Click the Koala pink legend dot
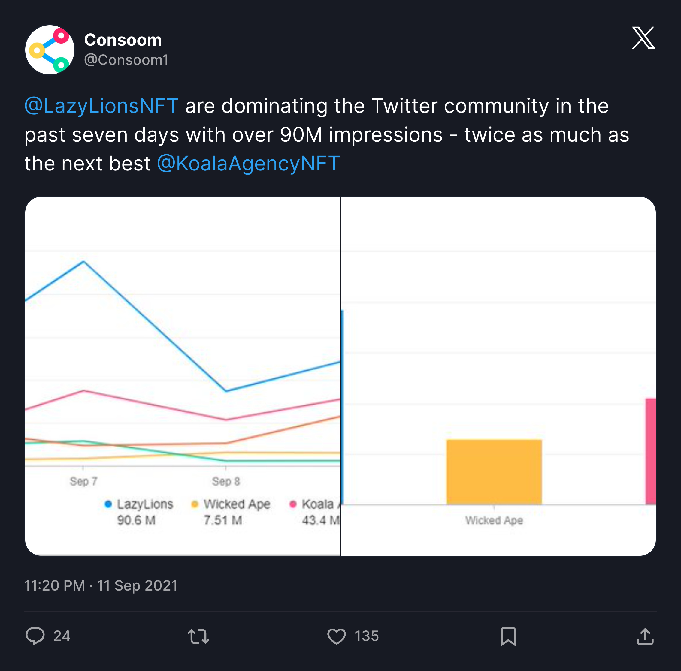 pyautogui.click(x=292, y=504)
